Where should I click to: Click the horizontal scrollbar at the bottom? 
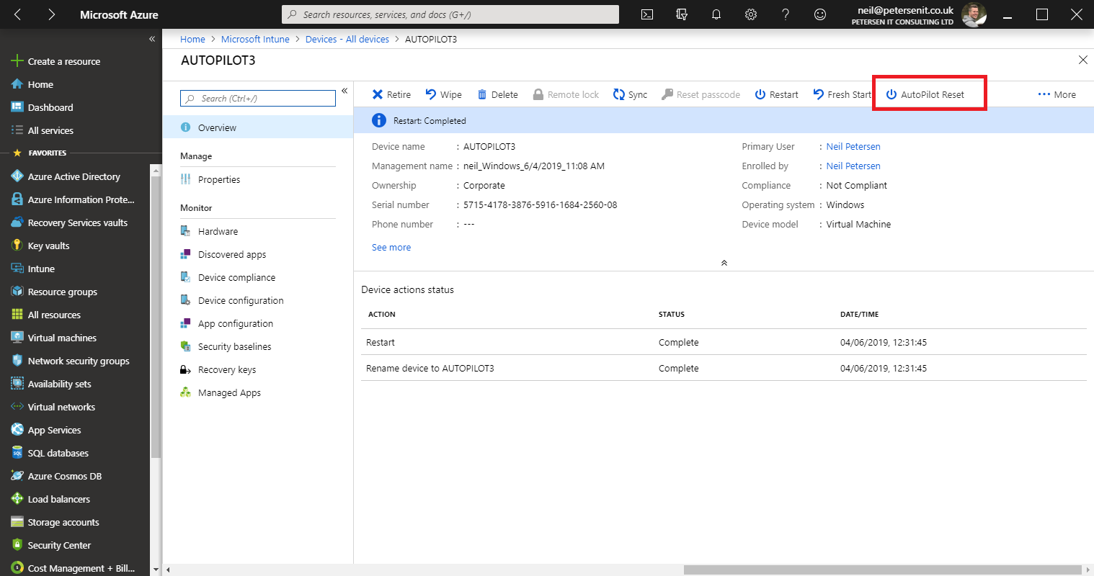coord(883,570)
